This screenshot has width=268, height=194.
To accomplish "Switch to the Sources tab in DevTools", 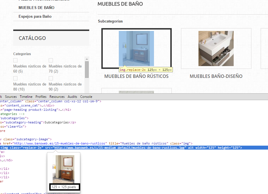I will click(11, 97).
